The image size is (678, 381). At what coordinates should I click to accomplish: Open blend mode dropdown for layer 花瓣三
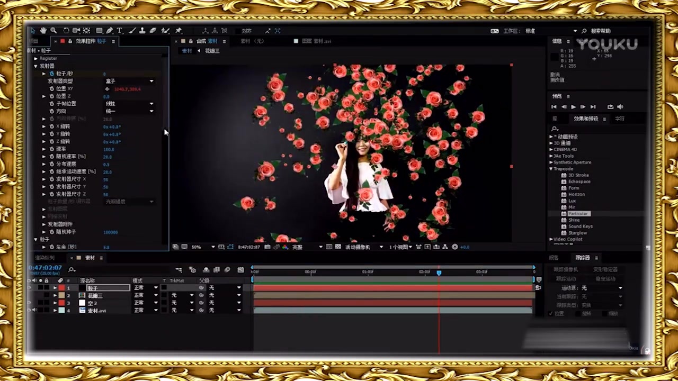point(146,296)
